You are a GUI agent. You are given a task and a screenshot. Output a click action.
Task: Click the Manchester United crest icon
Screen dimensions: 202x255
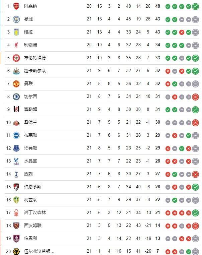[x=16, y=84]
